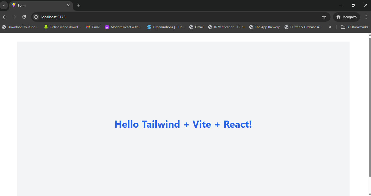Open the Chrome three-dot menu
Image resolution: width=371 pixels, height=196 pixels.
366,17
